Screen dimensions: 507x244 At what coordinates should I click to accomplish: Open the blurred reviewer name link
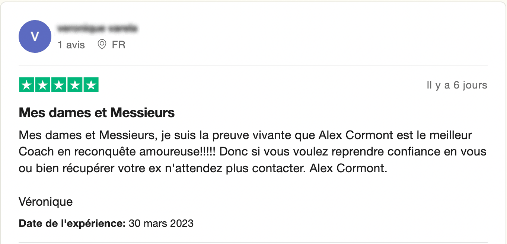[98, 28]
